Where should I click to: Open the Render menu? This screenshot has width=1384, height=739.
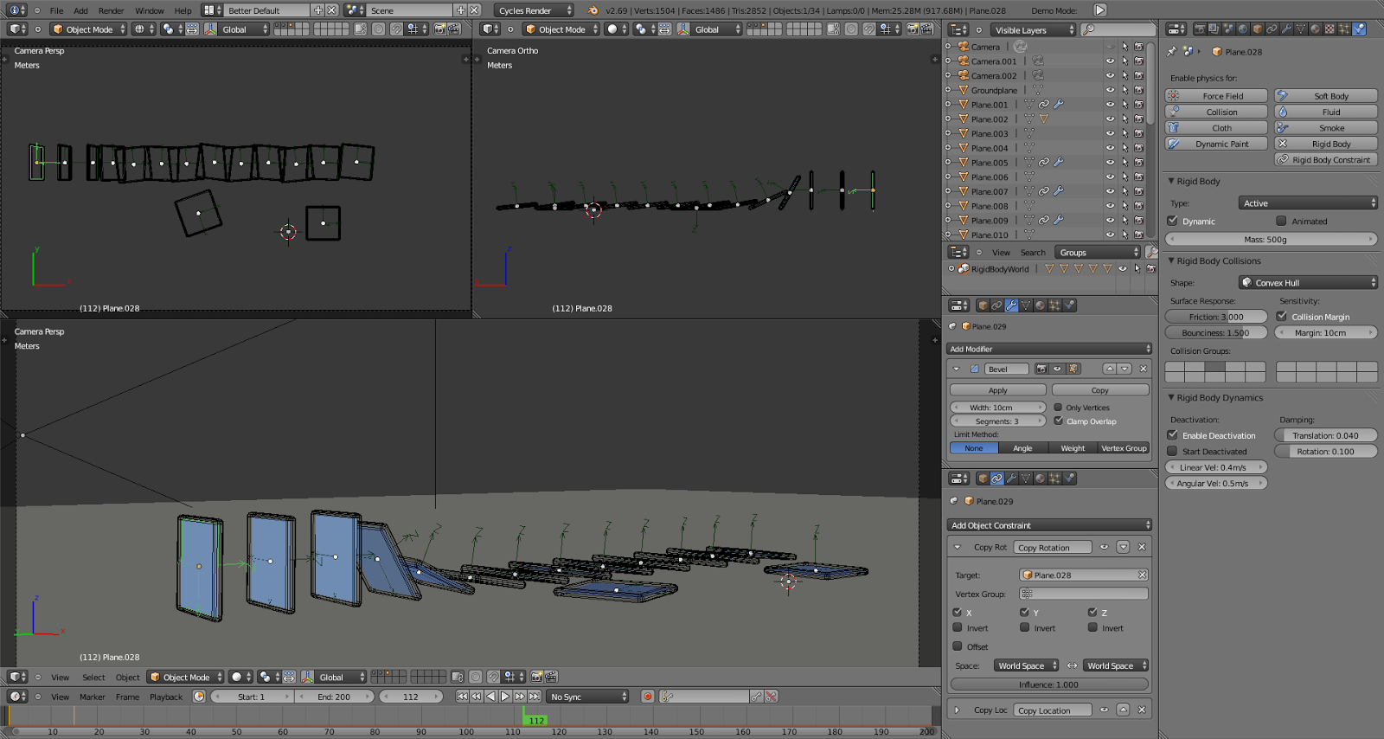[111, 10]
